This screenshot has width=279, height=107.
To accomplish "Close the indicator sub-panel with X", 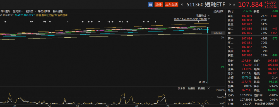I will click(x=208, y=88).
